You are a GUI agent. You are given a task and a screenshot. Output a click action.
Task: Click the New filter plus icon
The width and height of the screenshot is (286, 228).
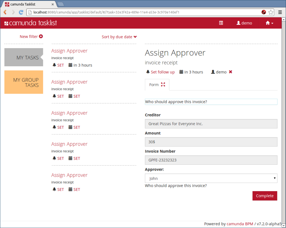point(40,36)
